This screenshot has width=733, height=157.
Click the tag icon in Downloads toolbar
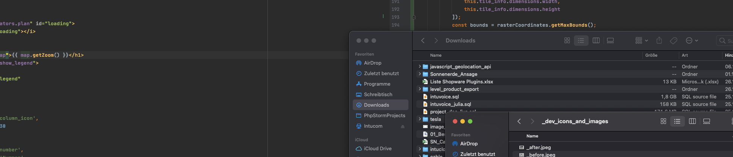pos(674,41)
